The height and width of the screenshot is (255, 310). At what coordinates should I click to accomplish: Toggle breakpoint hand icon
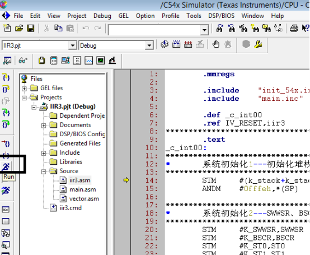click(216, 44)
